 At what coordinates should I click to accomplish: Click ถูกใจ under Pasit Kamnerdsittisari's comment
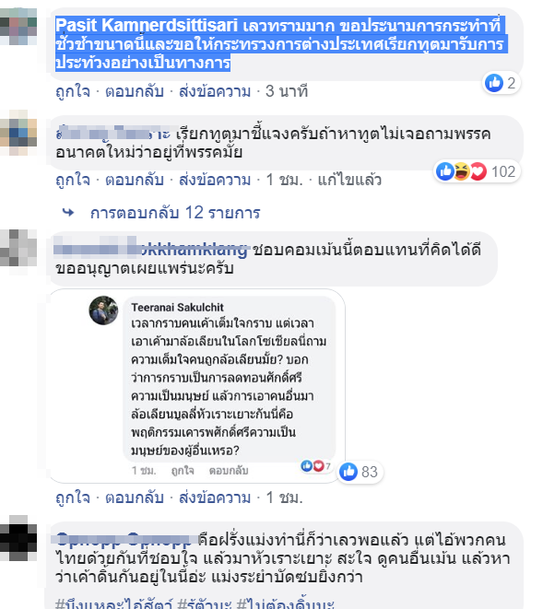pos(73,91)
